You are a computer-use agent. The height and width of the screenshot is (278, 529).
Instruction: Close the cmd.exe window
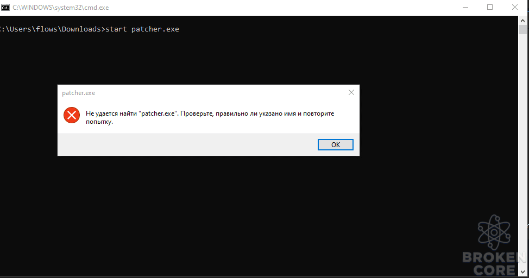(x=515, y=8)
